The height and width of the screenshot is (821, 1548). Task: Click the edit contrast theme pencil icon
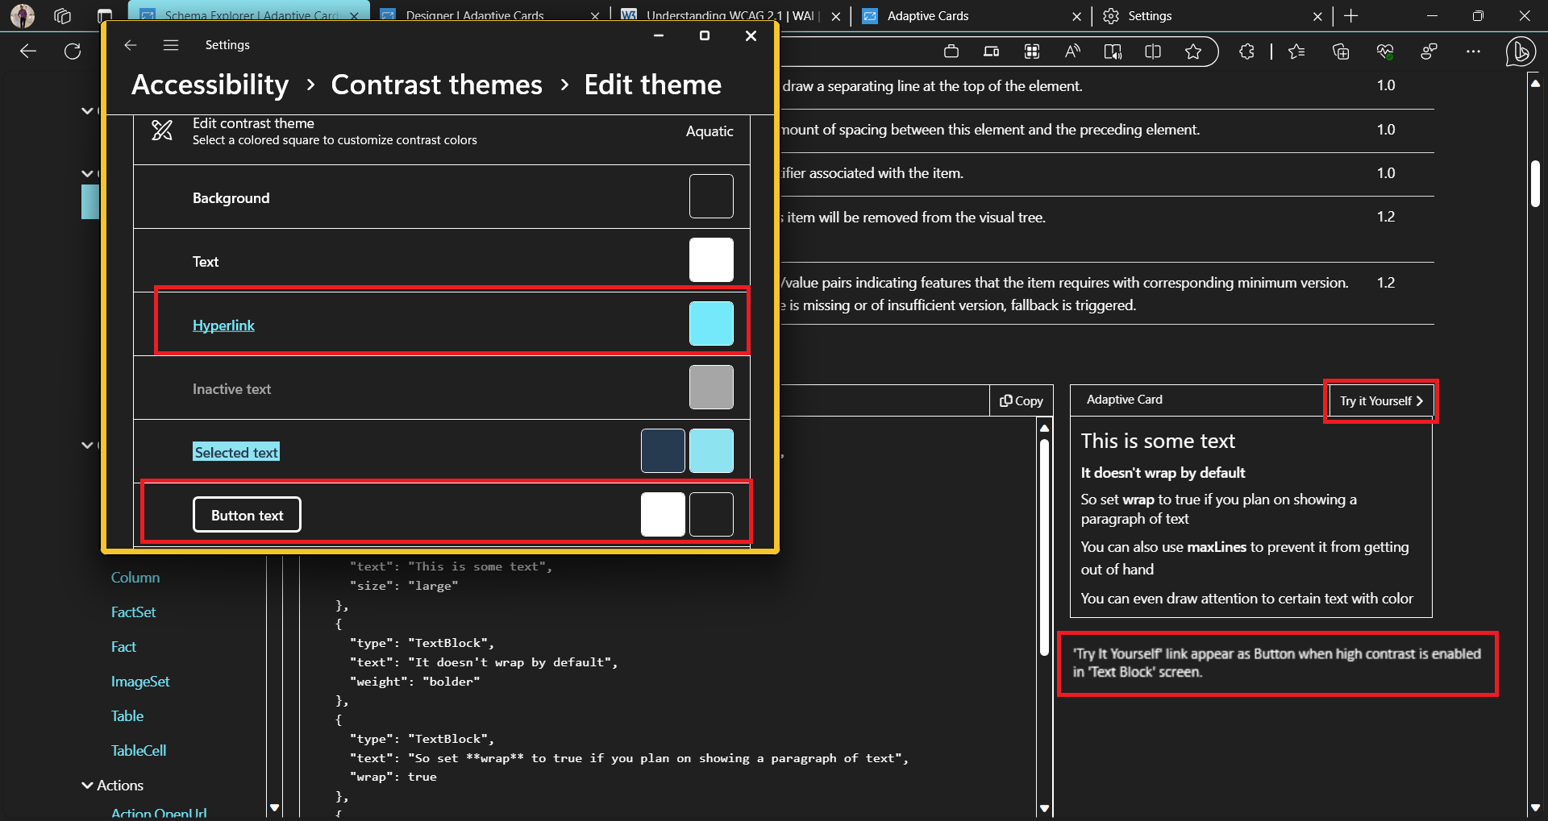click(x=160, y=131)
